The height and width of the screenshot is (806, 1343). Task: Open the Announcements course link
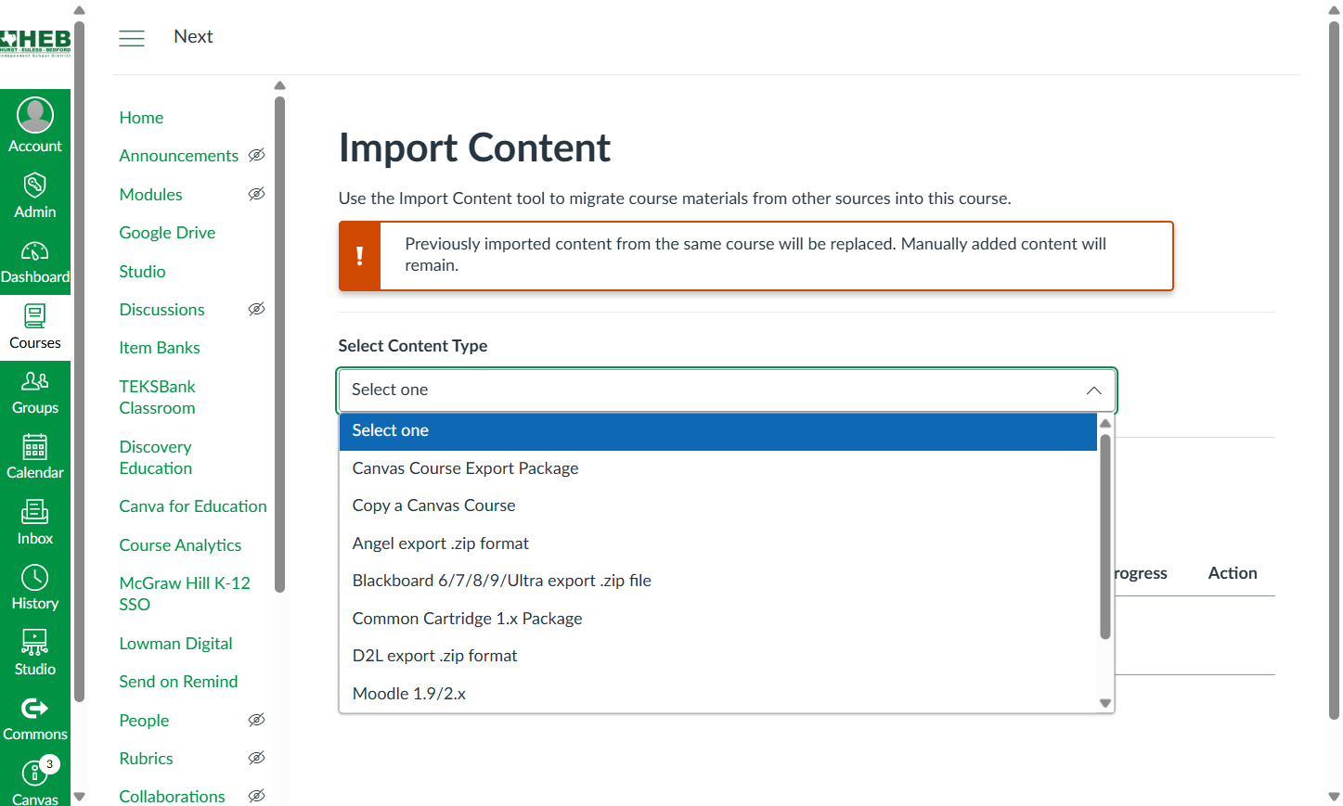(x=179, y=156)
